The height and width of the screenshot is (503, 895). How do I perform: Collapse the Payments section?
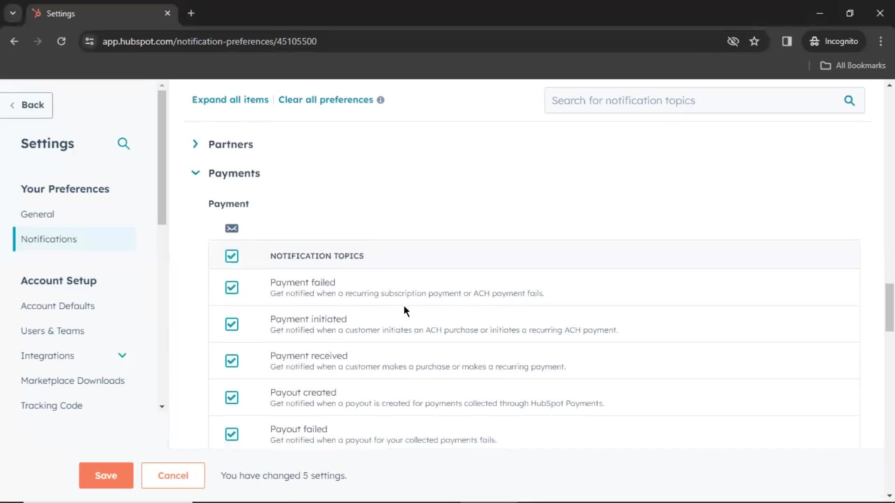point(196,173)
